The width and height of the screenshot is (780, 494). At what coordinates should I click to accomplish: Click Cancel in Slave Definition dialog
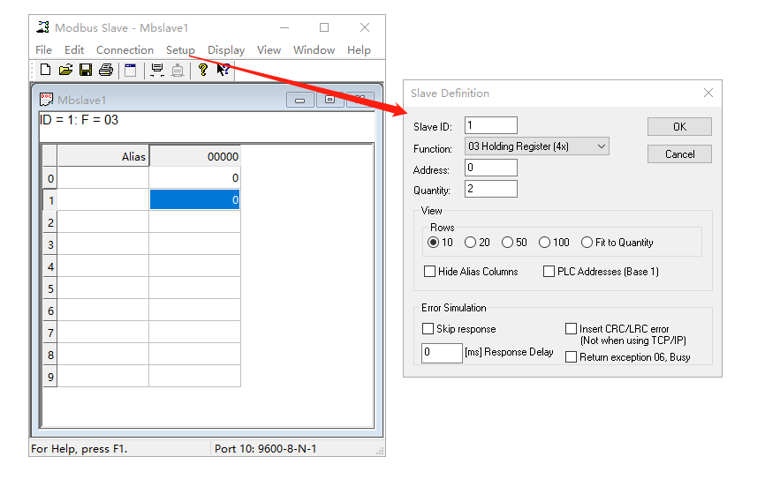click(x=679, y=154)
